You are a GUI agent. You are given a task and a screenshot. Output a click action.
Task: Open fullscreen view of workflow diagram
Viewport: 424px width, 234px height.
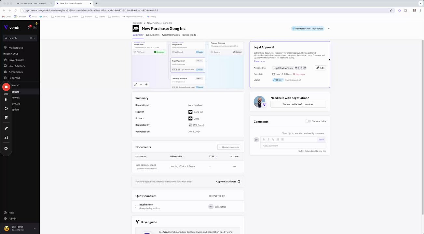click(136, 84)
